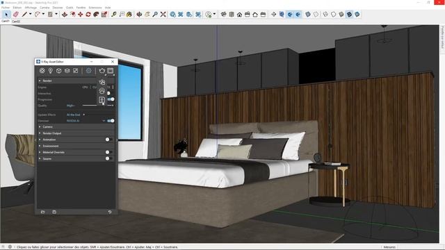Enable X-Ray face style
The image size is (445, 250).
click(307, 14)
